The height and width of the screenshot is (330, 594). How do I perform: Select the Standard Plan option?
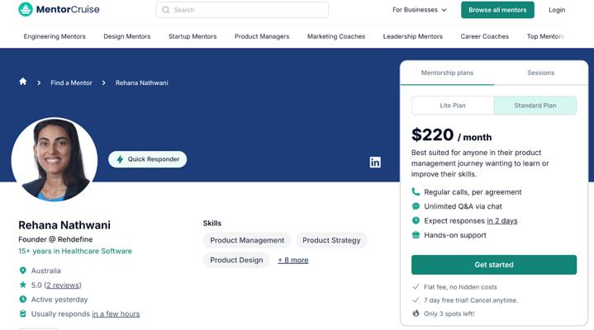pos(535,106)
